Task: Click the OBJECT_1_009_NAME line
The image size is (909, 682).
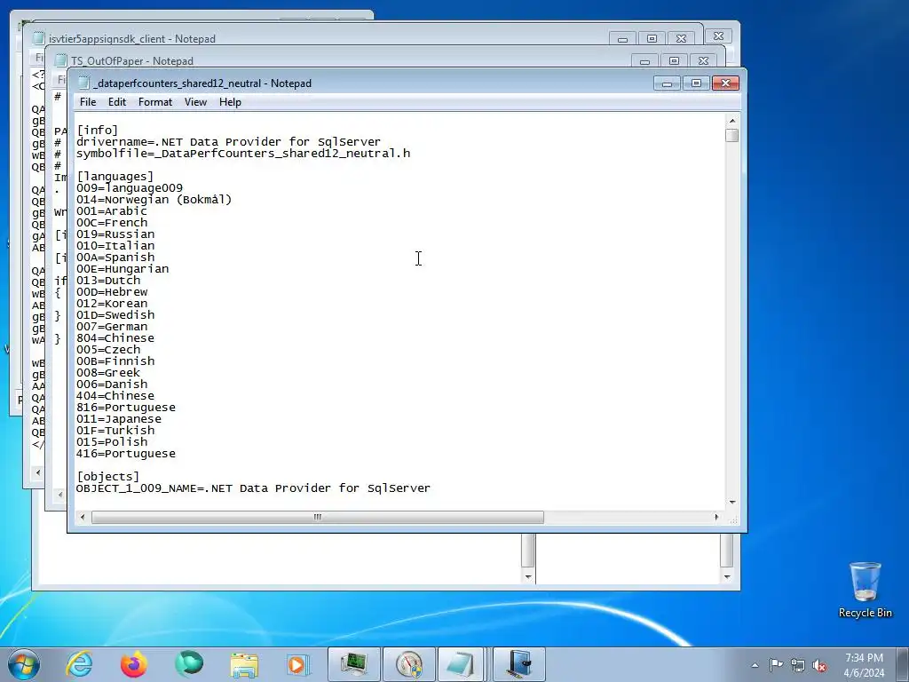Action: click(x=253, y=488)
